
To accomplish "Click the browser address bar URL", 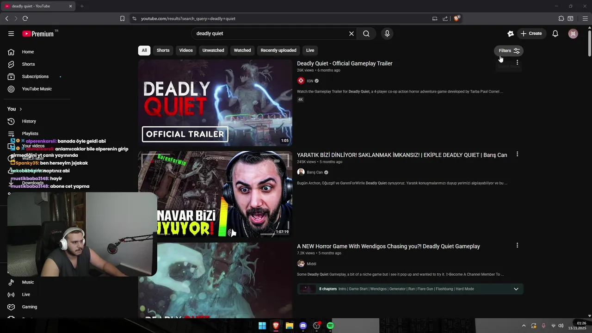I will pos(188,18).
